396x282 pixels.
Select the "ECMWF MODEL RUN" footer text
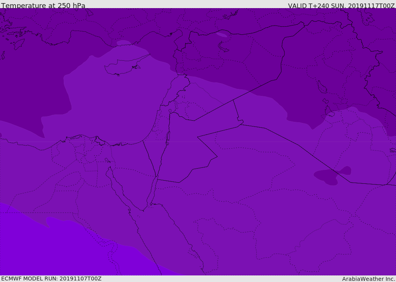point(51,279)
